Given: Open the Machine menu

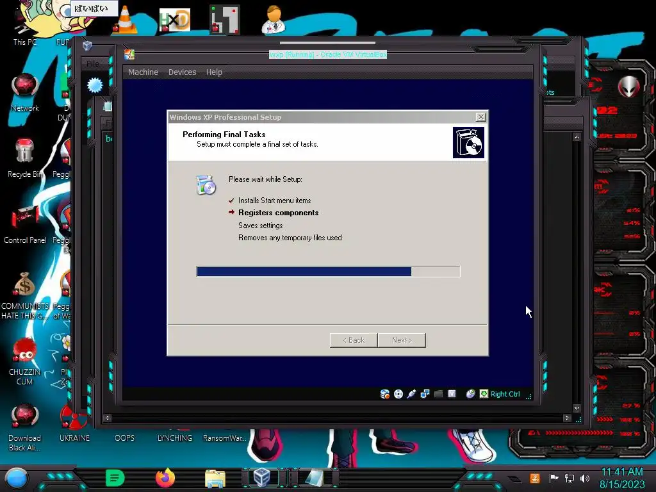Looking at the screenshot, I should pyautogui.click(x=143, y=72).
